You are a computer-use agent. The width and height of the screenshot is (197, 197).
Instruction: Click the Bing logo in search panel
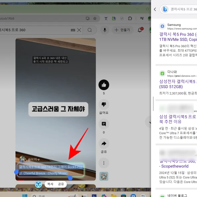point(165,9)
